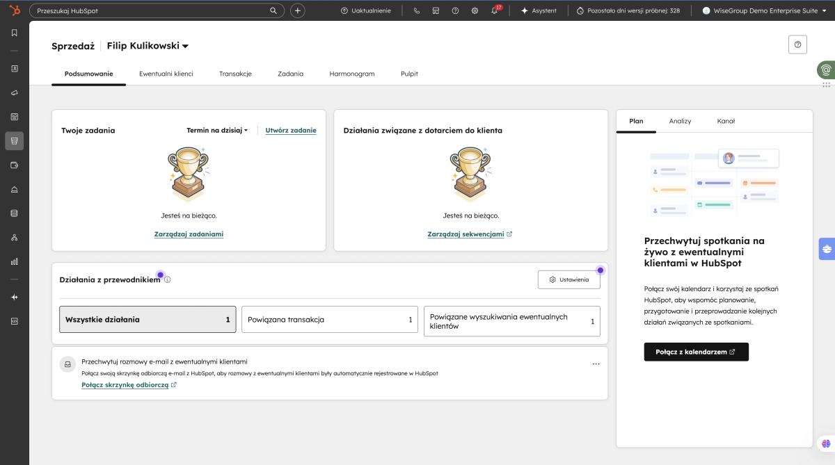Open the Breeze sparkle sidebar icon
Viewport: 835px width, 465px height.
click(x=14, y=297)
